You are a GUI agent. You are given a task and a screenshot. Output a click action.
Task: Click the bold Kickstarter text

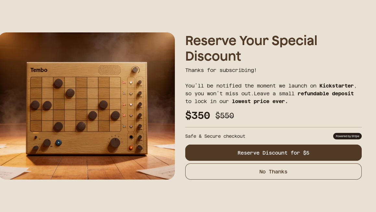click(336, 86)
